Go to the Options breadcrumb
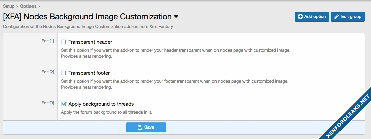This screenshot has width=371, height=139. (x=28, y=6)
